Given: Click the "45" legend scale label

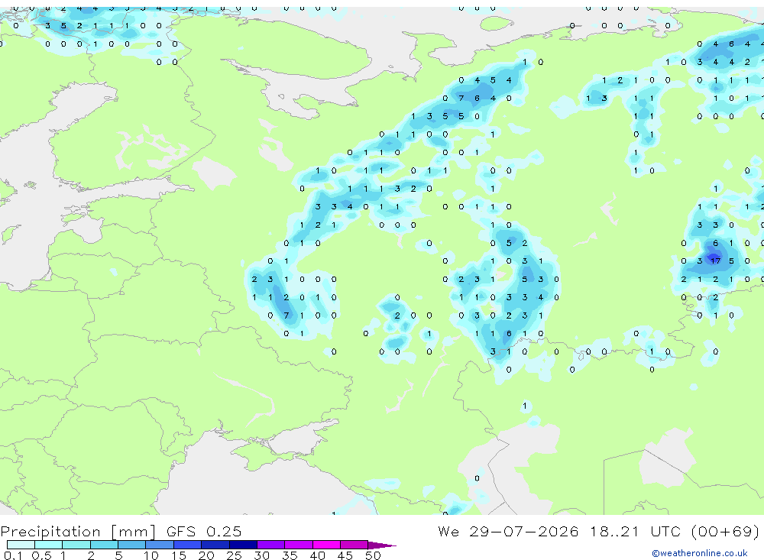Looking at the screenshot, I should (345, 555).
